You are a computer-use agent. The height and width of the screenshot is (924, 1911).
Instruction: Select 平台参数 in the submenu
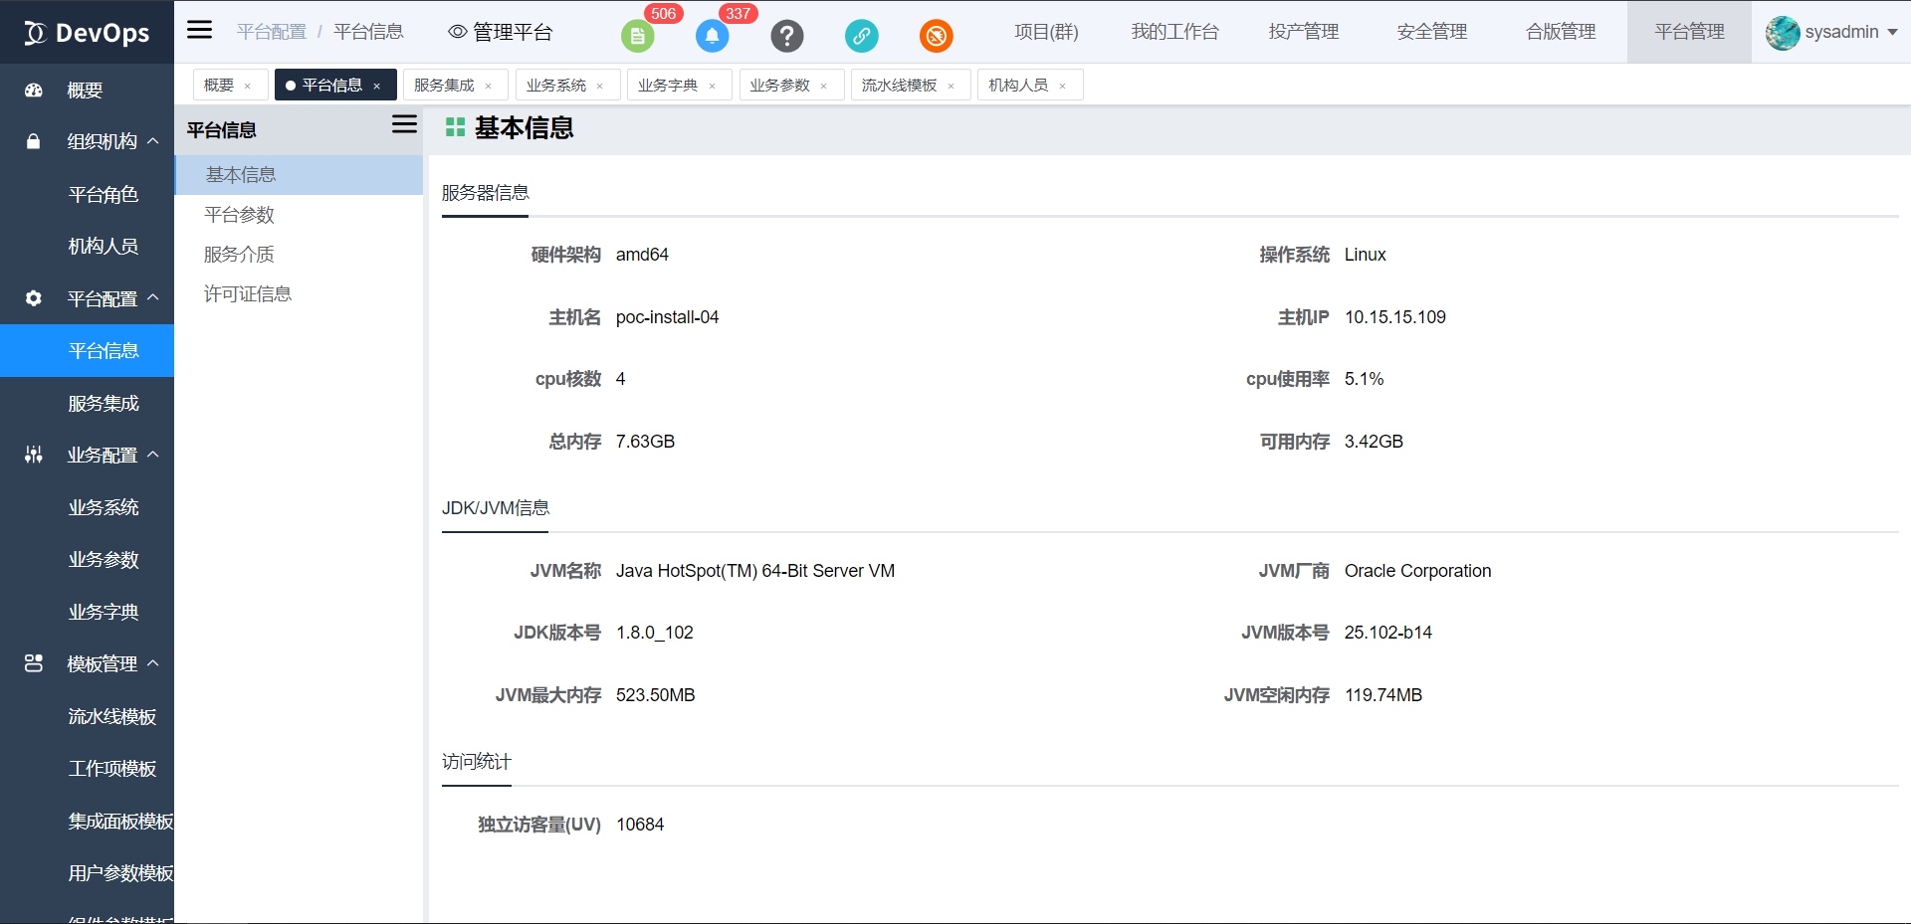pos(239,215)
